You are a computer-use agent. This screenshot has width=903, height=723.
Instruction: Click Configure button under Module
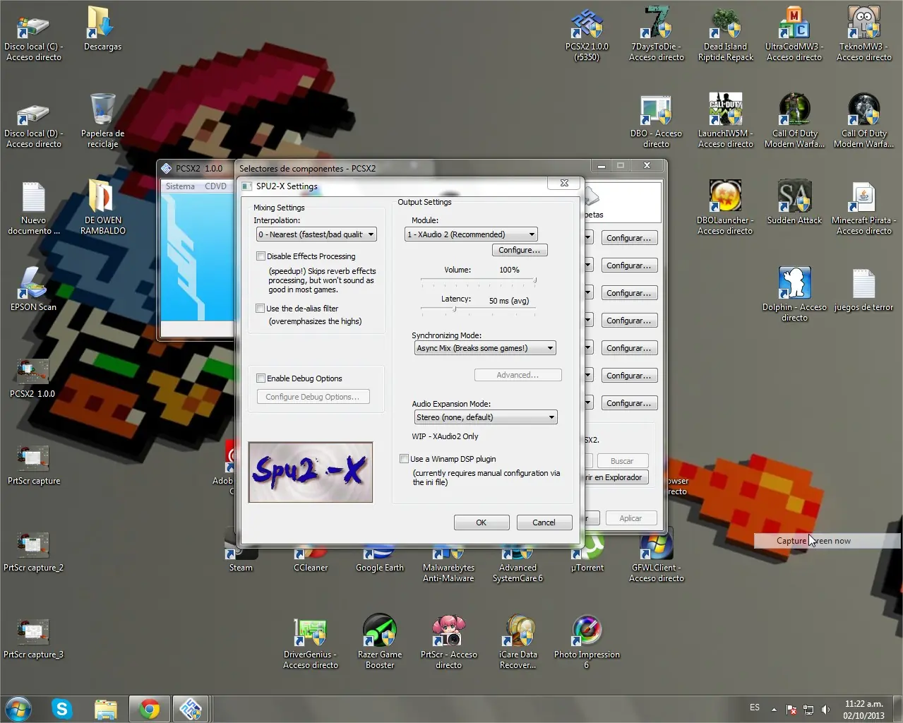pos(519,250)
